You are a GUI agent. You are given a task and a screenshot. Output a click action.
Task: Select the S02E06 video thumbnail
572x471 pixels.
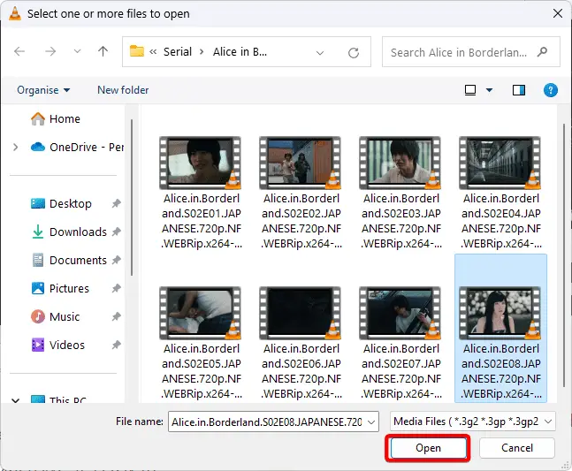coord(301,313)
